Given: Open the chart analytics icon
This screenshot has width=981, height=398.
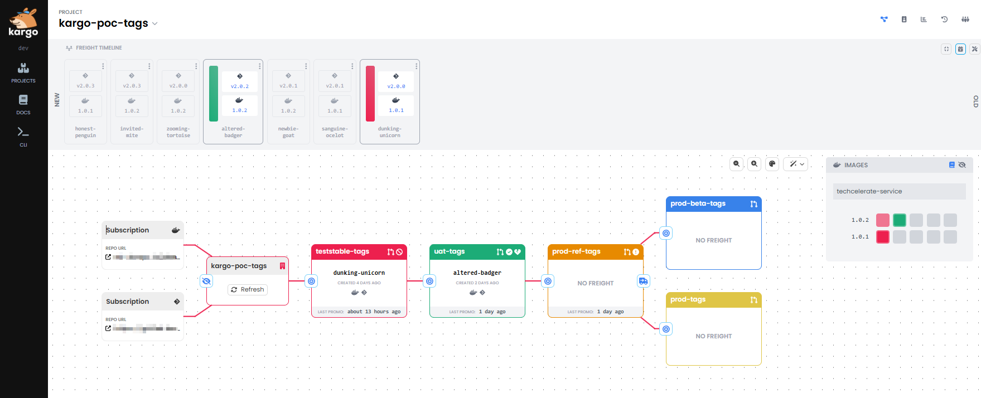Looking at the screenshot, I should click(x=924, y=20).
